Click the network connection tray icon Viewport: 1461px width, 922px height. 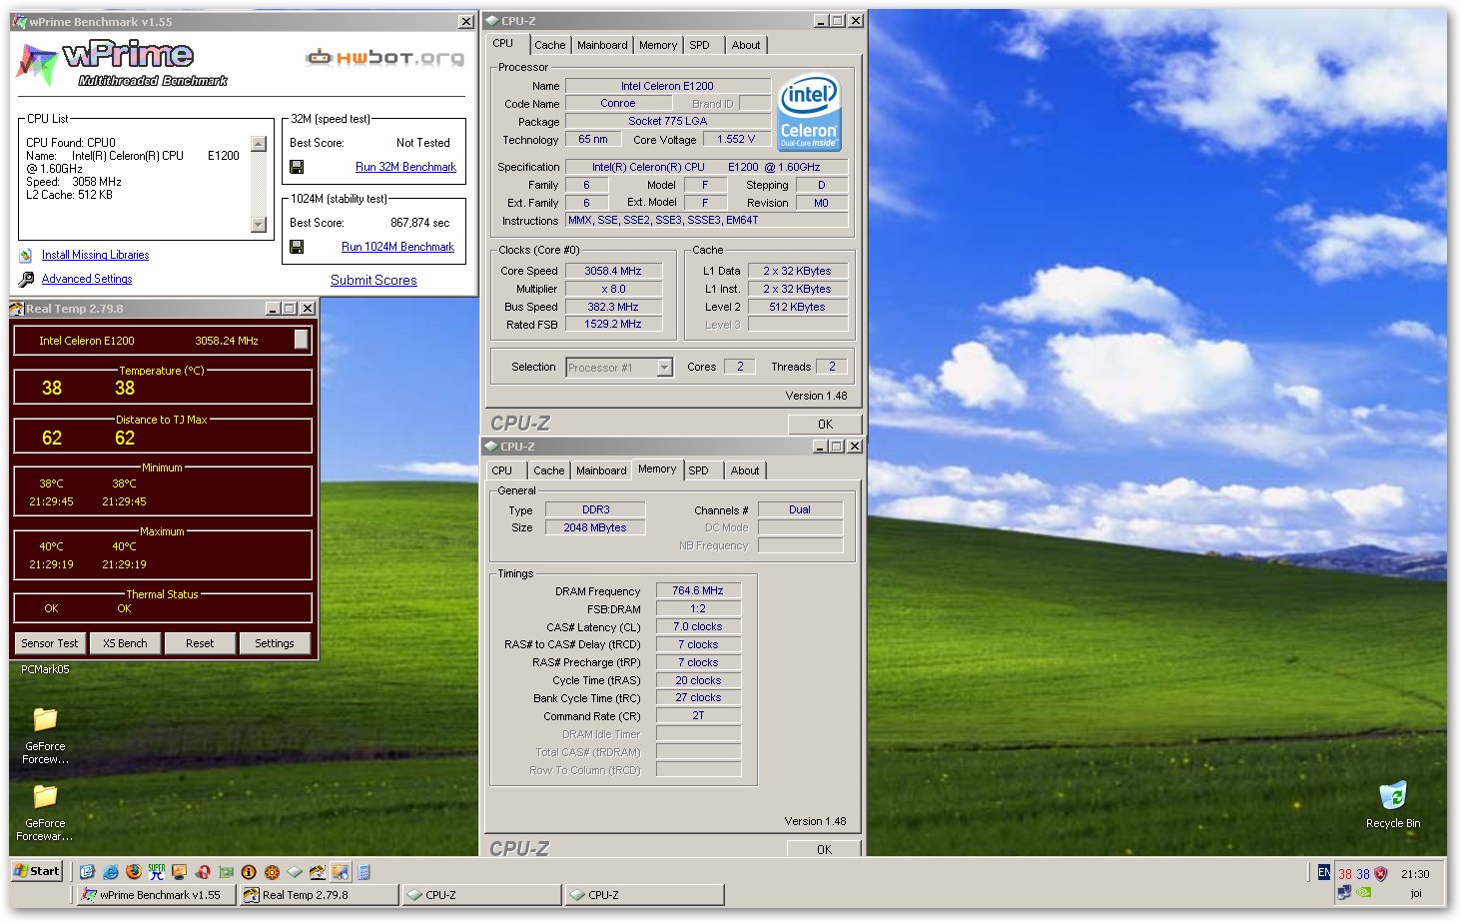1344,891
